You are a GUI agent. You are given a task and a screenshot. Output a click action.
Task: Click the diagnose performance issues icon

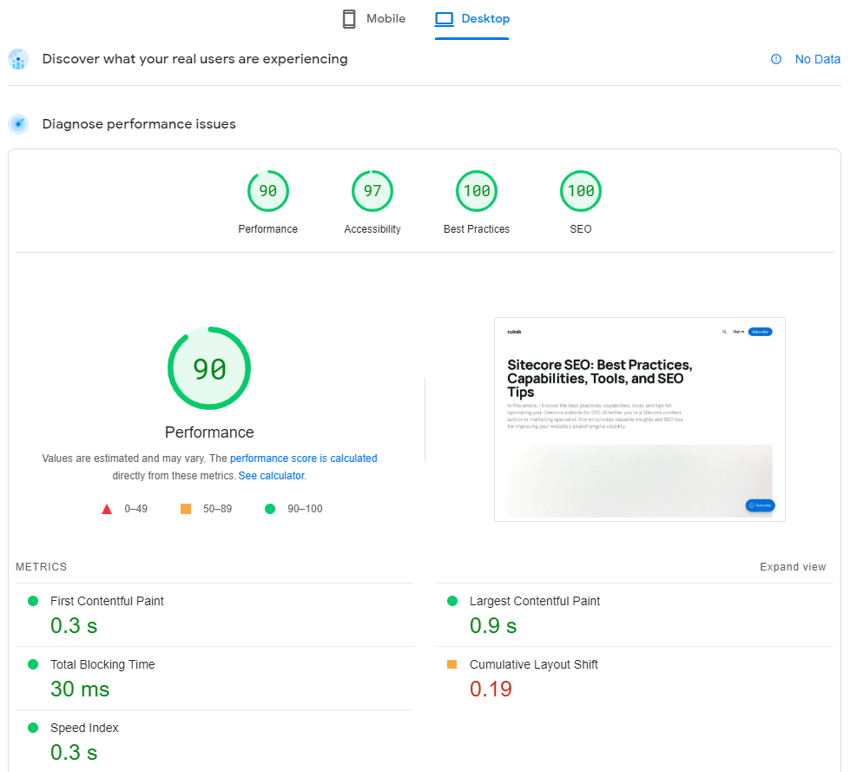18,124
